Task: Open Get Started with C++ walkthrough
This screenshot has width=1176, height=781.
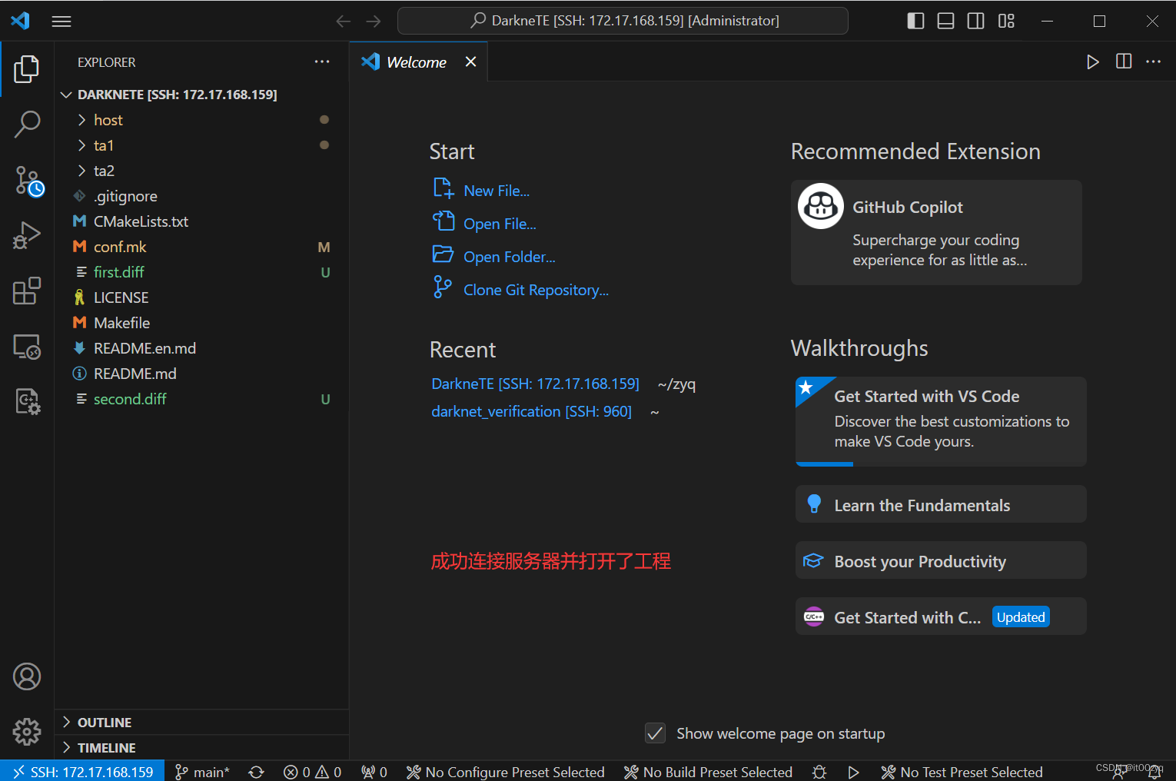Action: (x=941, y=616)
